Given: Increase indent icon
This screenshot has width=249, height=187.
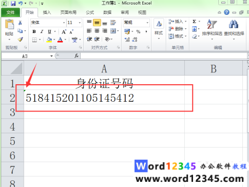Looking at the screenshot, I should (x=97, y=40).
